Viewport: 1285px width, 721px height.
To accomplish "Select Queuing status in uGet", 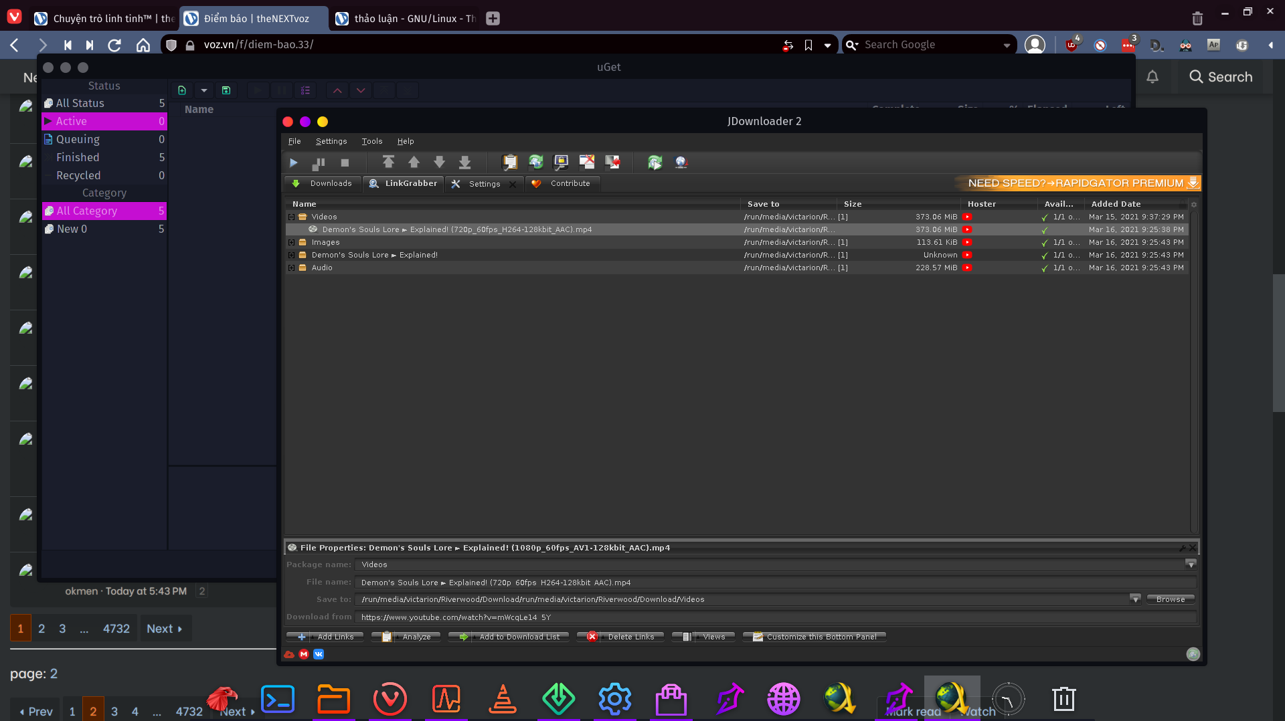I will (104, 139).
